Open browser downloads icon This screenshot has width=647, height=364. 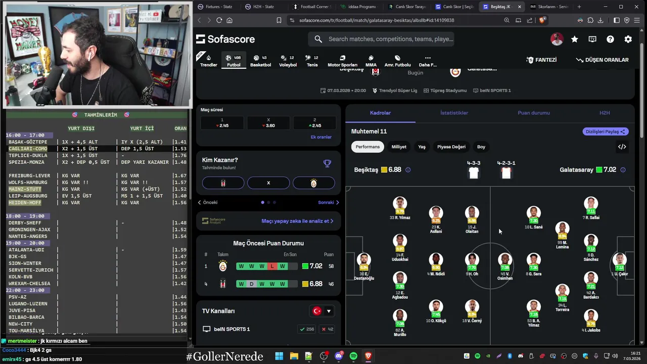[600, 20]
